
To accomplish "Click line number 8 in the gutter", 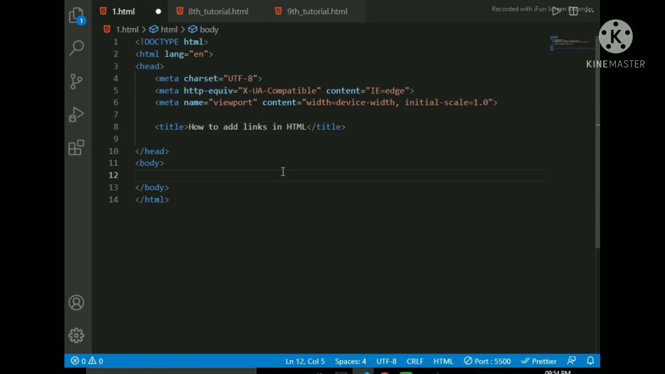I will [x=115, y=127].
